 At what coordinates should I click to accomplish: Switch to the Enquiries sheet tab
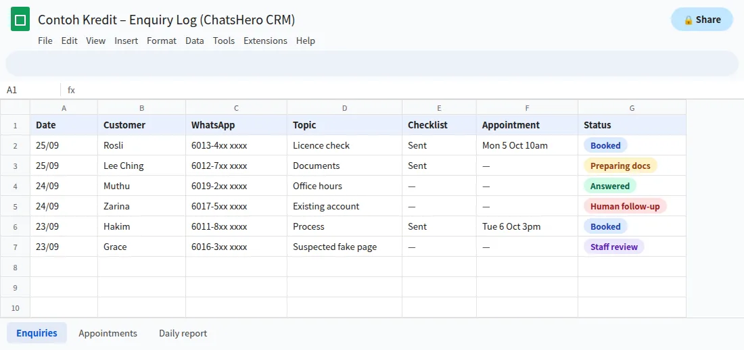coord(37,333)
